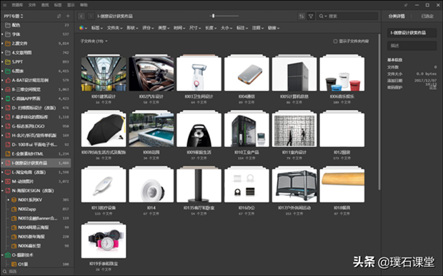Open the 尺寸 filter dropdown

point(195,28)
